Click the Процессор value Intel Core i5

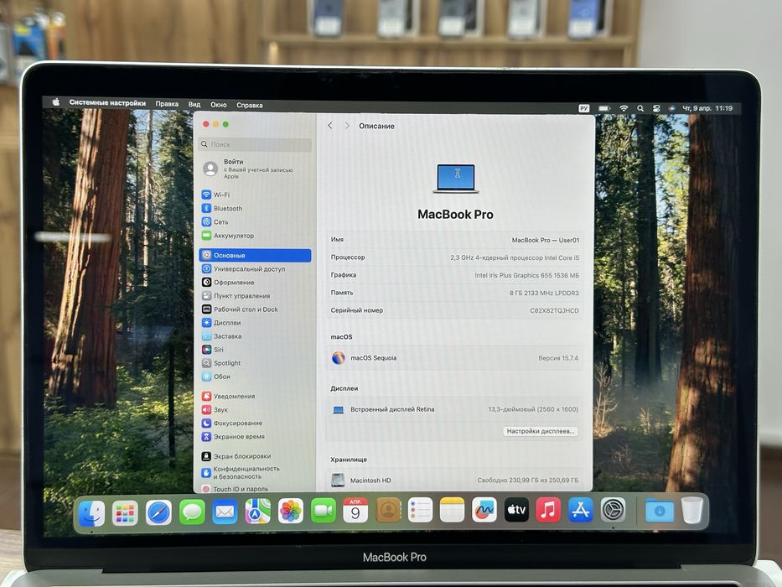pos(514,257)
